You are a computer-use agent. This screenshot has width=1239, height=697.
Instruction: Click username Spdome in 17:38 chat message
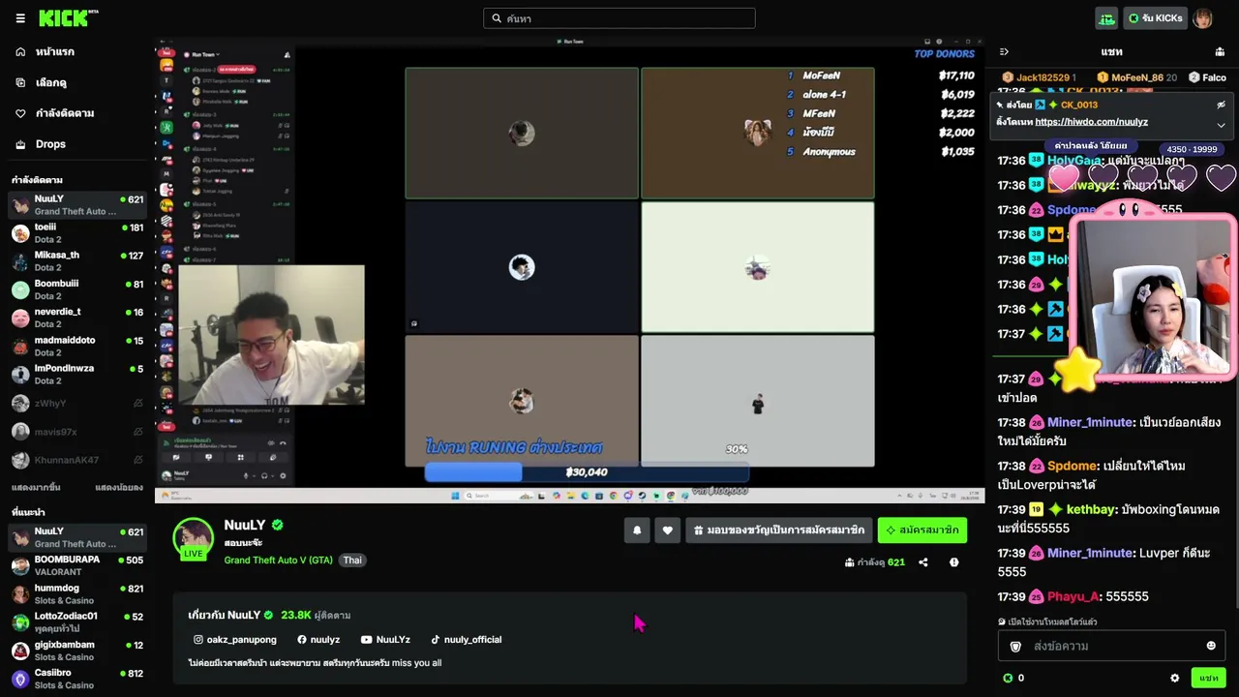point(1073,466)
